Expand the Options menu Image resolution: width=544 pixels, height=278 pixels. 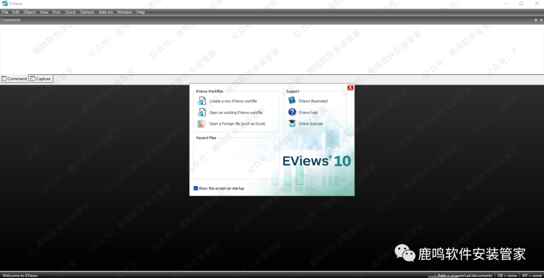(x=87, y=12)
